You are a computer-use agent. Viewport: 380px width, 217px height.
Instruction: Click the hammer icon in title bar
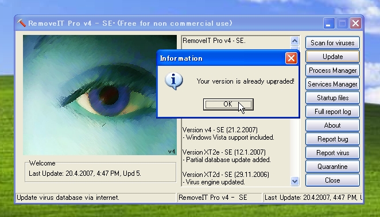click(21, 23)
